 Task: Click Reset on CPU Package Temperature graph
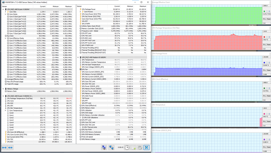click(x=269, y=45)
